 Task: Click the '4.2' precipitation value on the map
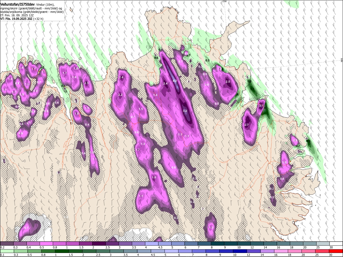click(x=175, y=81)
